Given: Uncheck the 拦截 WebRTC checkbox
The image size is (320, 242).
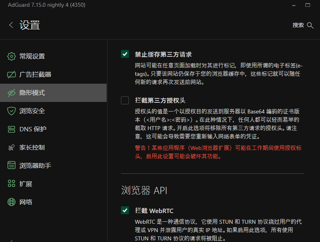Looking at the screenshot, I should click(125, 211).
